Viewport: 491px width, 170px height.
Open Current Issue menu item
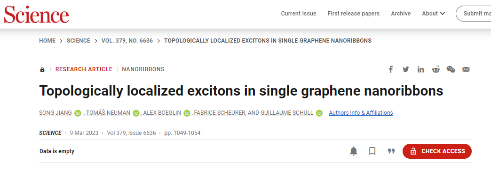tap(299, 14)
